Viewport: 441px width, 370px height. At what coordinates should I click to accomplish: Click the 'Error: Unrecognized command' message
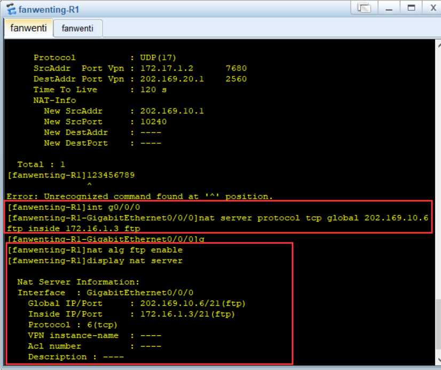140,196
